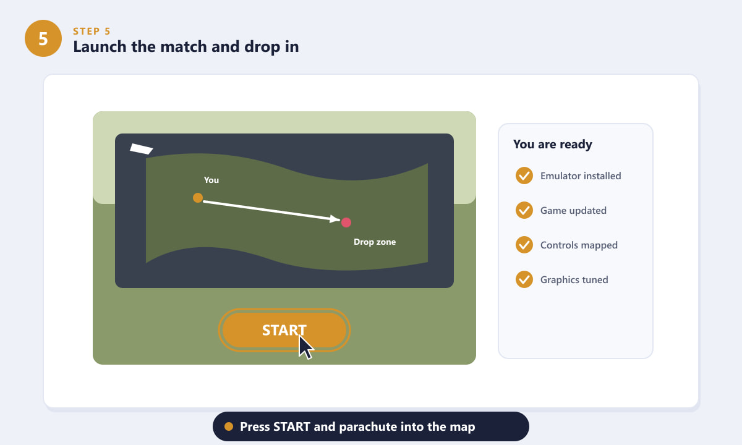Viewport: 742px width, 445px height.
Task: Toggle the Graphics tuned checkmark
Action: (524, 279)
